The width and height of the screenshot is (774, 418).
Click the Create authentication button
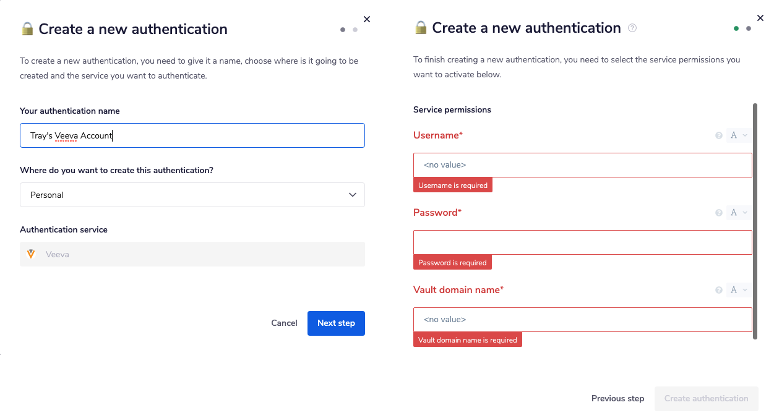[x=706, y=398]
